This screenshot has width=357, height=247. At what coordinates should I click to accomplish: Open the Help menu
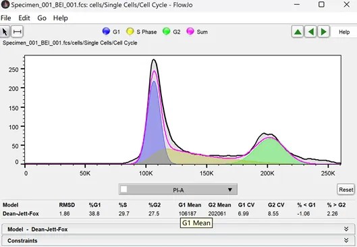61,18
